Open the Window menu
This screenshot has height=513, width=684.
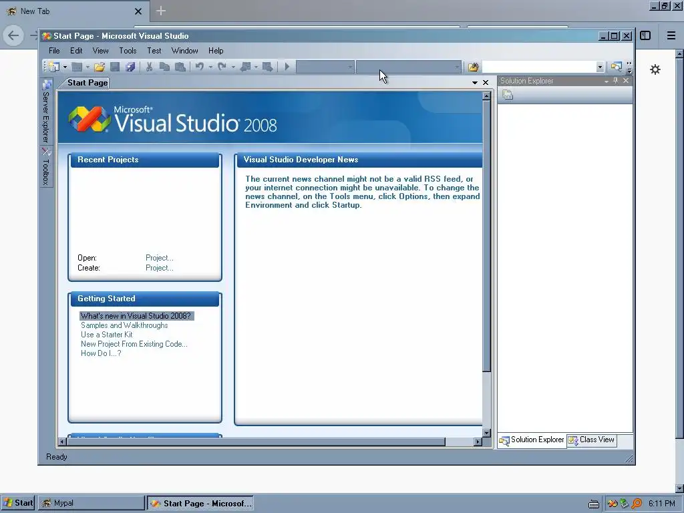click(184, 51)
